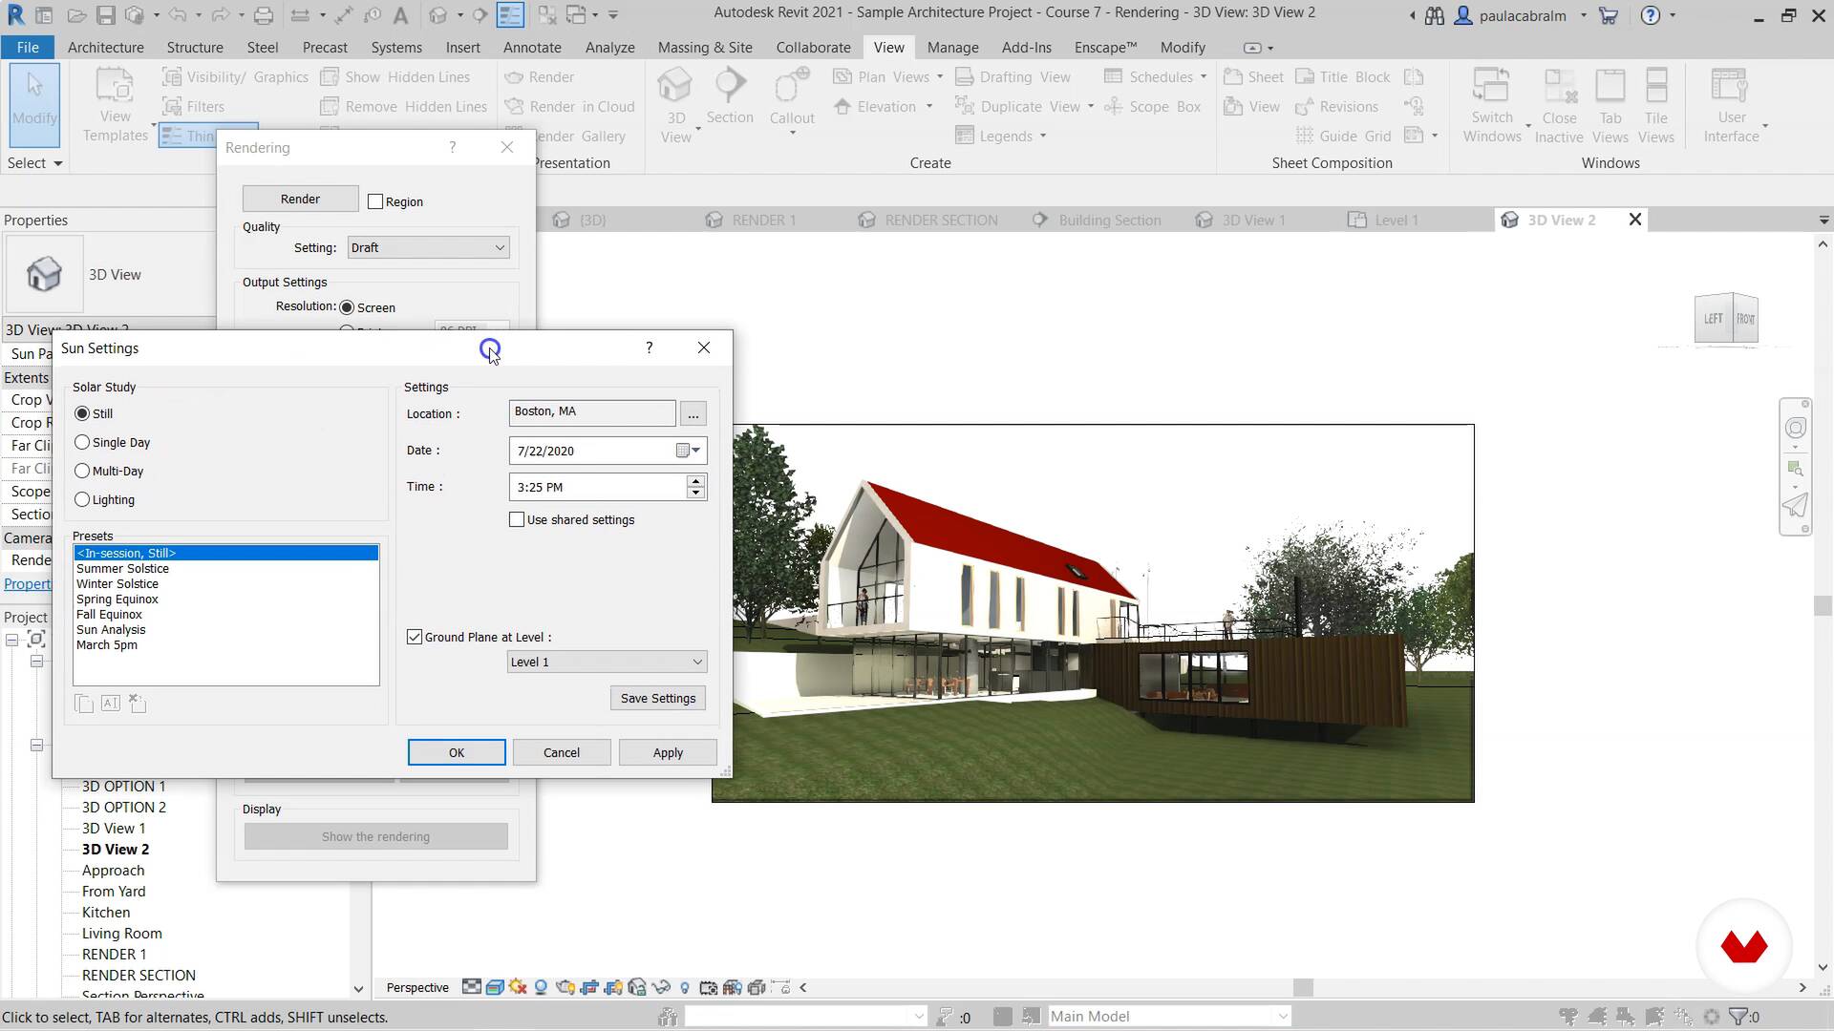Select Screen resolution radio button
This screenshot has width=1834, height=1031.
point(347,307)
